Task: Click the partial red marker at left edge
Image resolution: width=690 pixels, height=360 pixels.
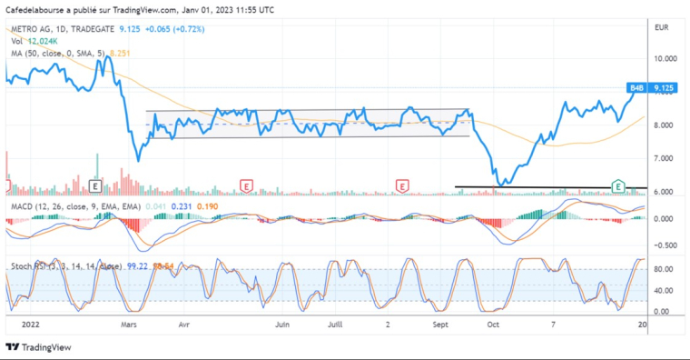Action: tap(7, 186)
